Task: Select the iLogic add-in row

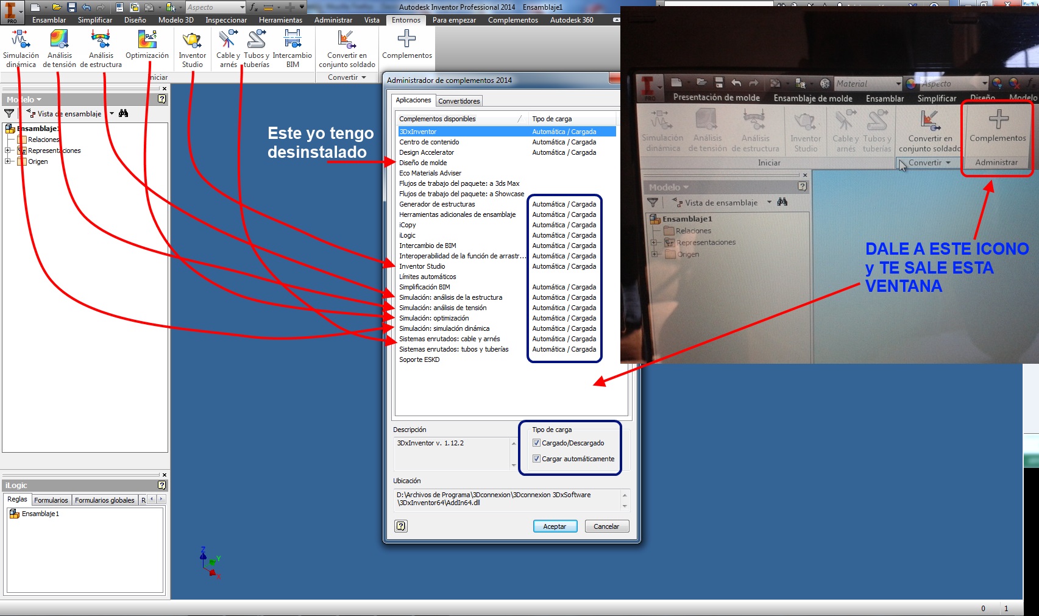Action: pos(506,235)
